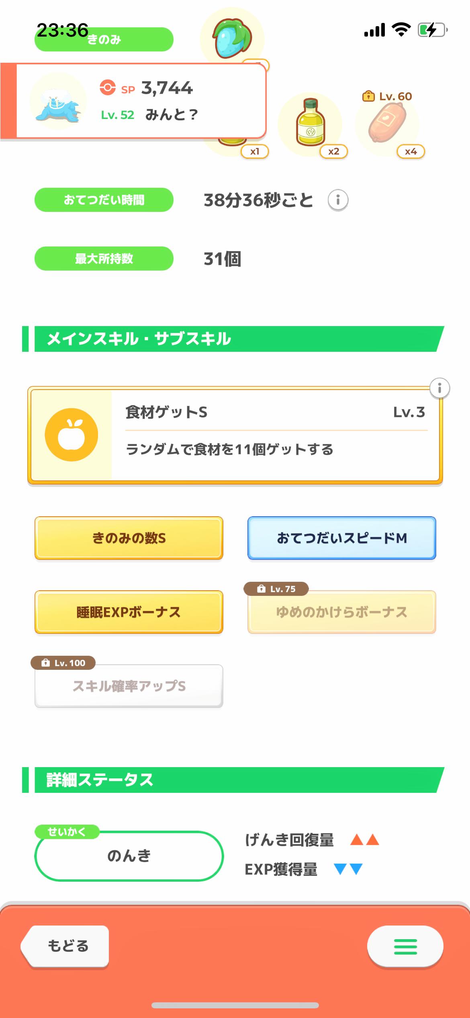Screen dimensions: 470x1018
Task: Open main skill info icon on 食材ゲットS card
Action: pyautogui.click(x=439, y=388)
